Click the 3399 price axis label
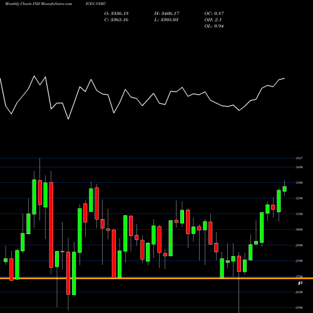Image resolution: width=313 pixels, height=313 pixels. [x=299, y=183]
